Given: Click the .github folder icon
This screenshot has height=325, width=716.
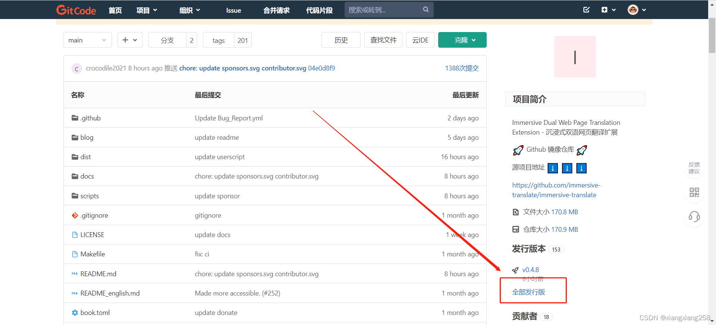Looking at the screenshot, I should pyautogui.click(x=75, y=118).
